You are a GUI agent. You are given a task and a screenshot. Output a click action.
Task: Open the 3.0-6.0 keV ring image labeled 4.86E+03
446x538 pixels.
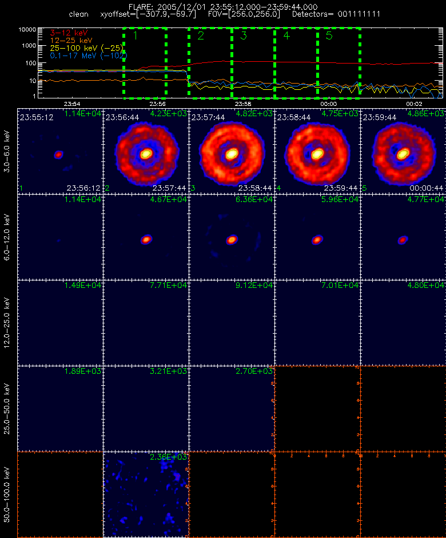click(x=403, y=151)
